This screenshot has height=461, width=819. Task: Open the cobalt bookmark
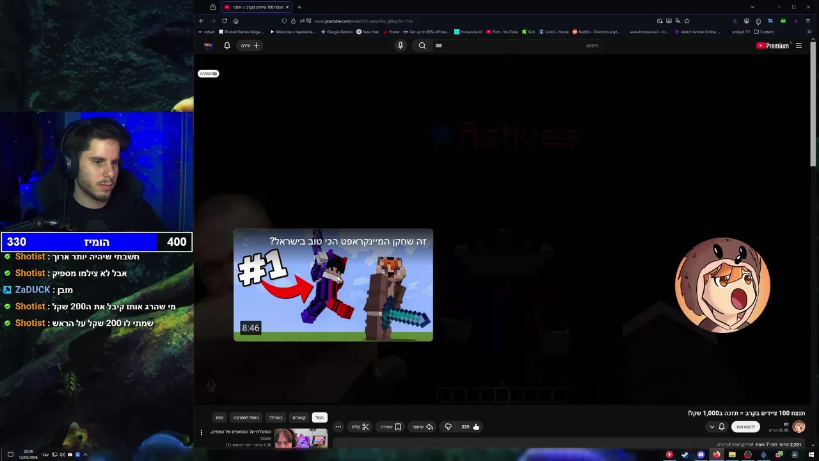(x=207, y=31)
